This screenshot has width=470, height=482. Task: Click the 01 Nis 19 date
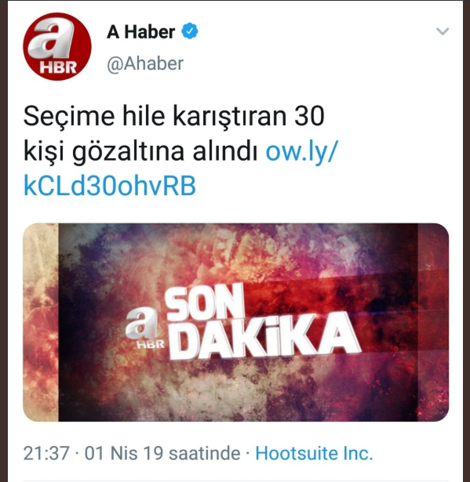point(124,453)
